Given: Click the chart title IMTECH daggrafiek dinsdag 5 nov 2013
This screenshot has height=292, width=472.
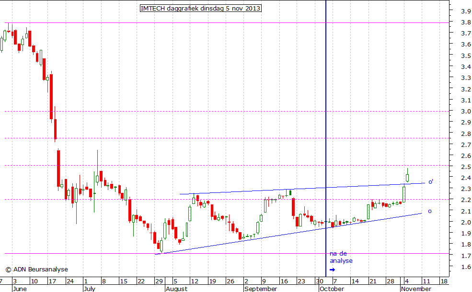Looking at the screenshot, I should tap(200, 8).
